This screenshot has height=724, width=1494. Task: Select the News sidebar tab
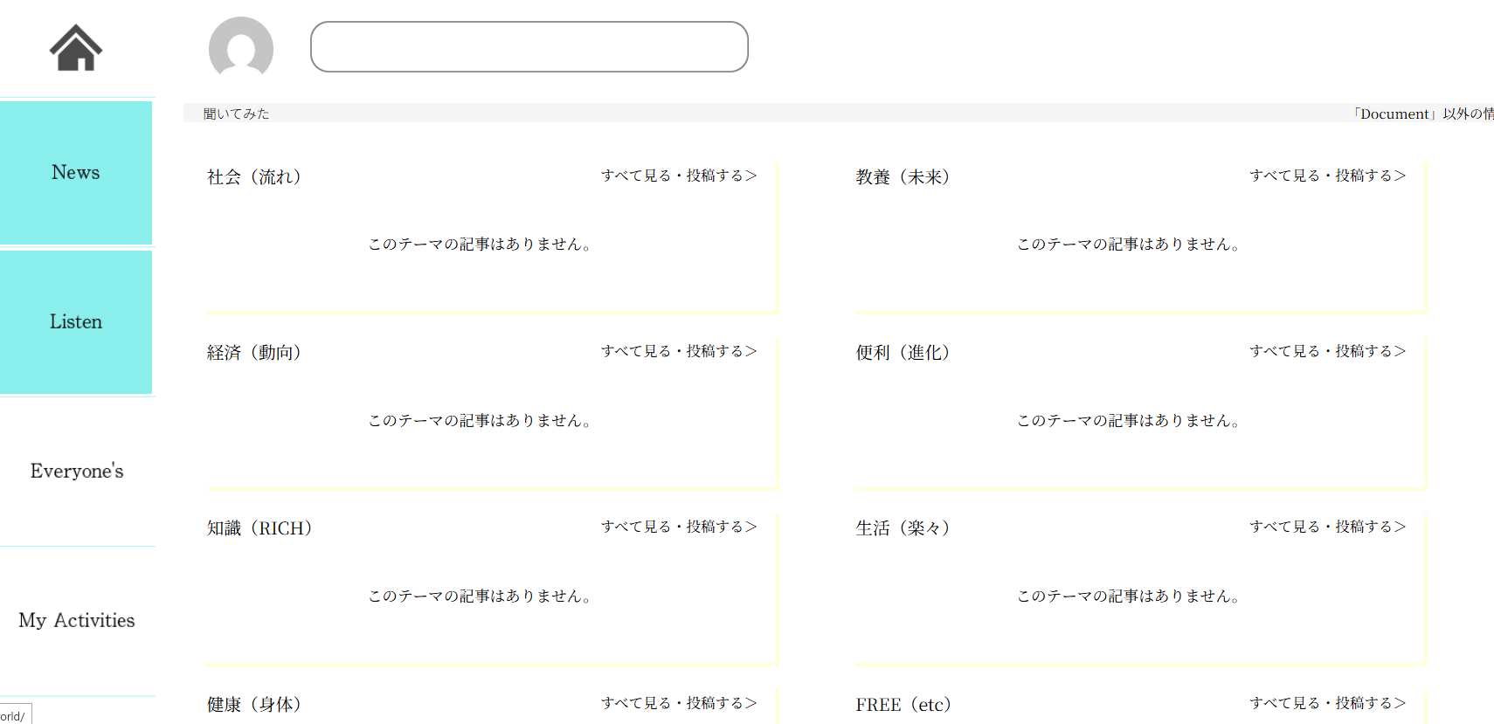[x=76, y=173]
